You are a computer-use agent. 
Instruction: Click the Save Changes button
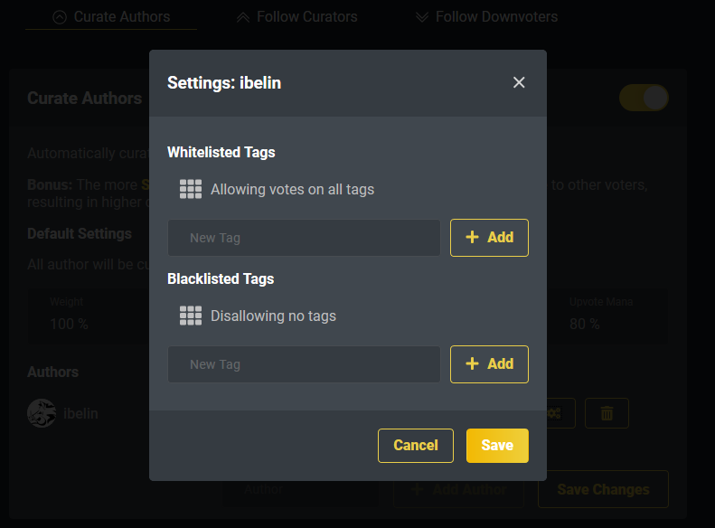point(603,489)
